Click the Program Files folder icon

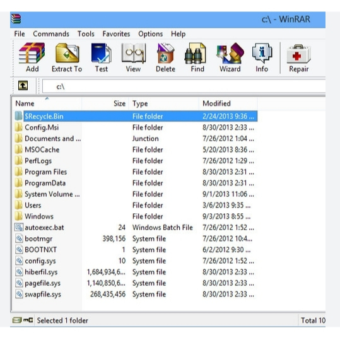pos(19,172)
